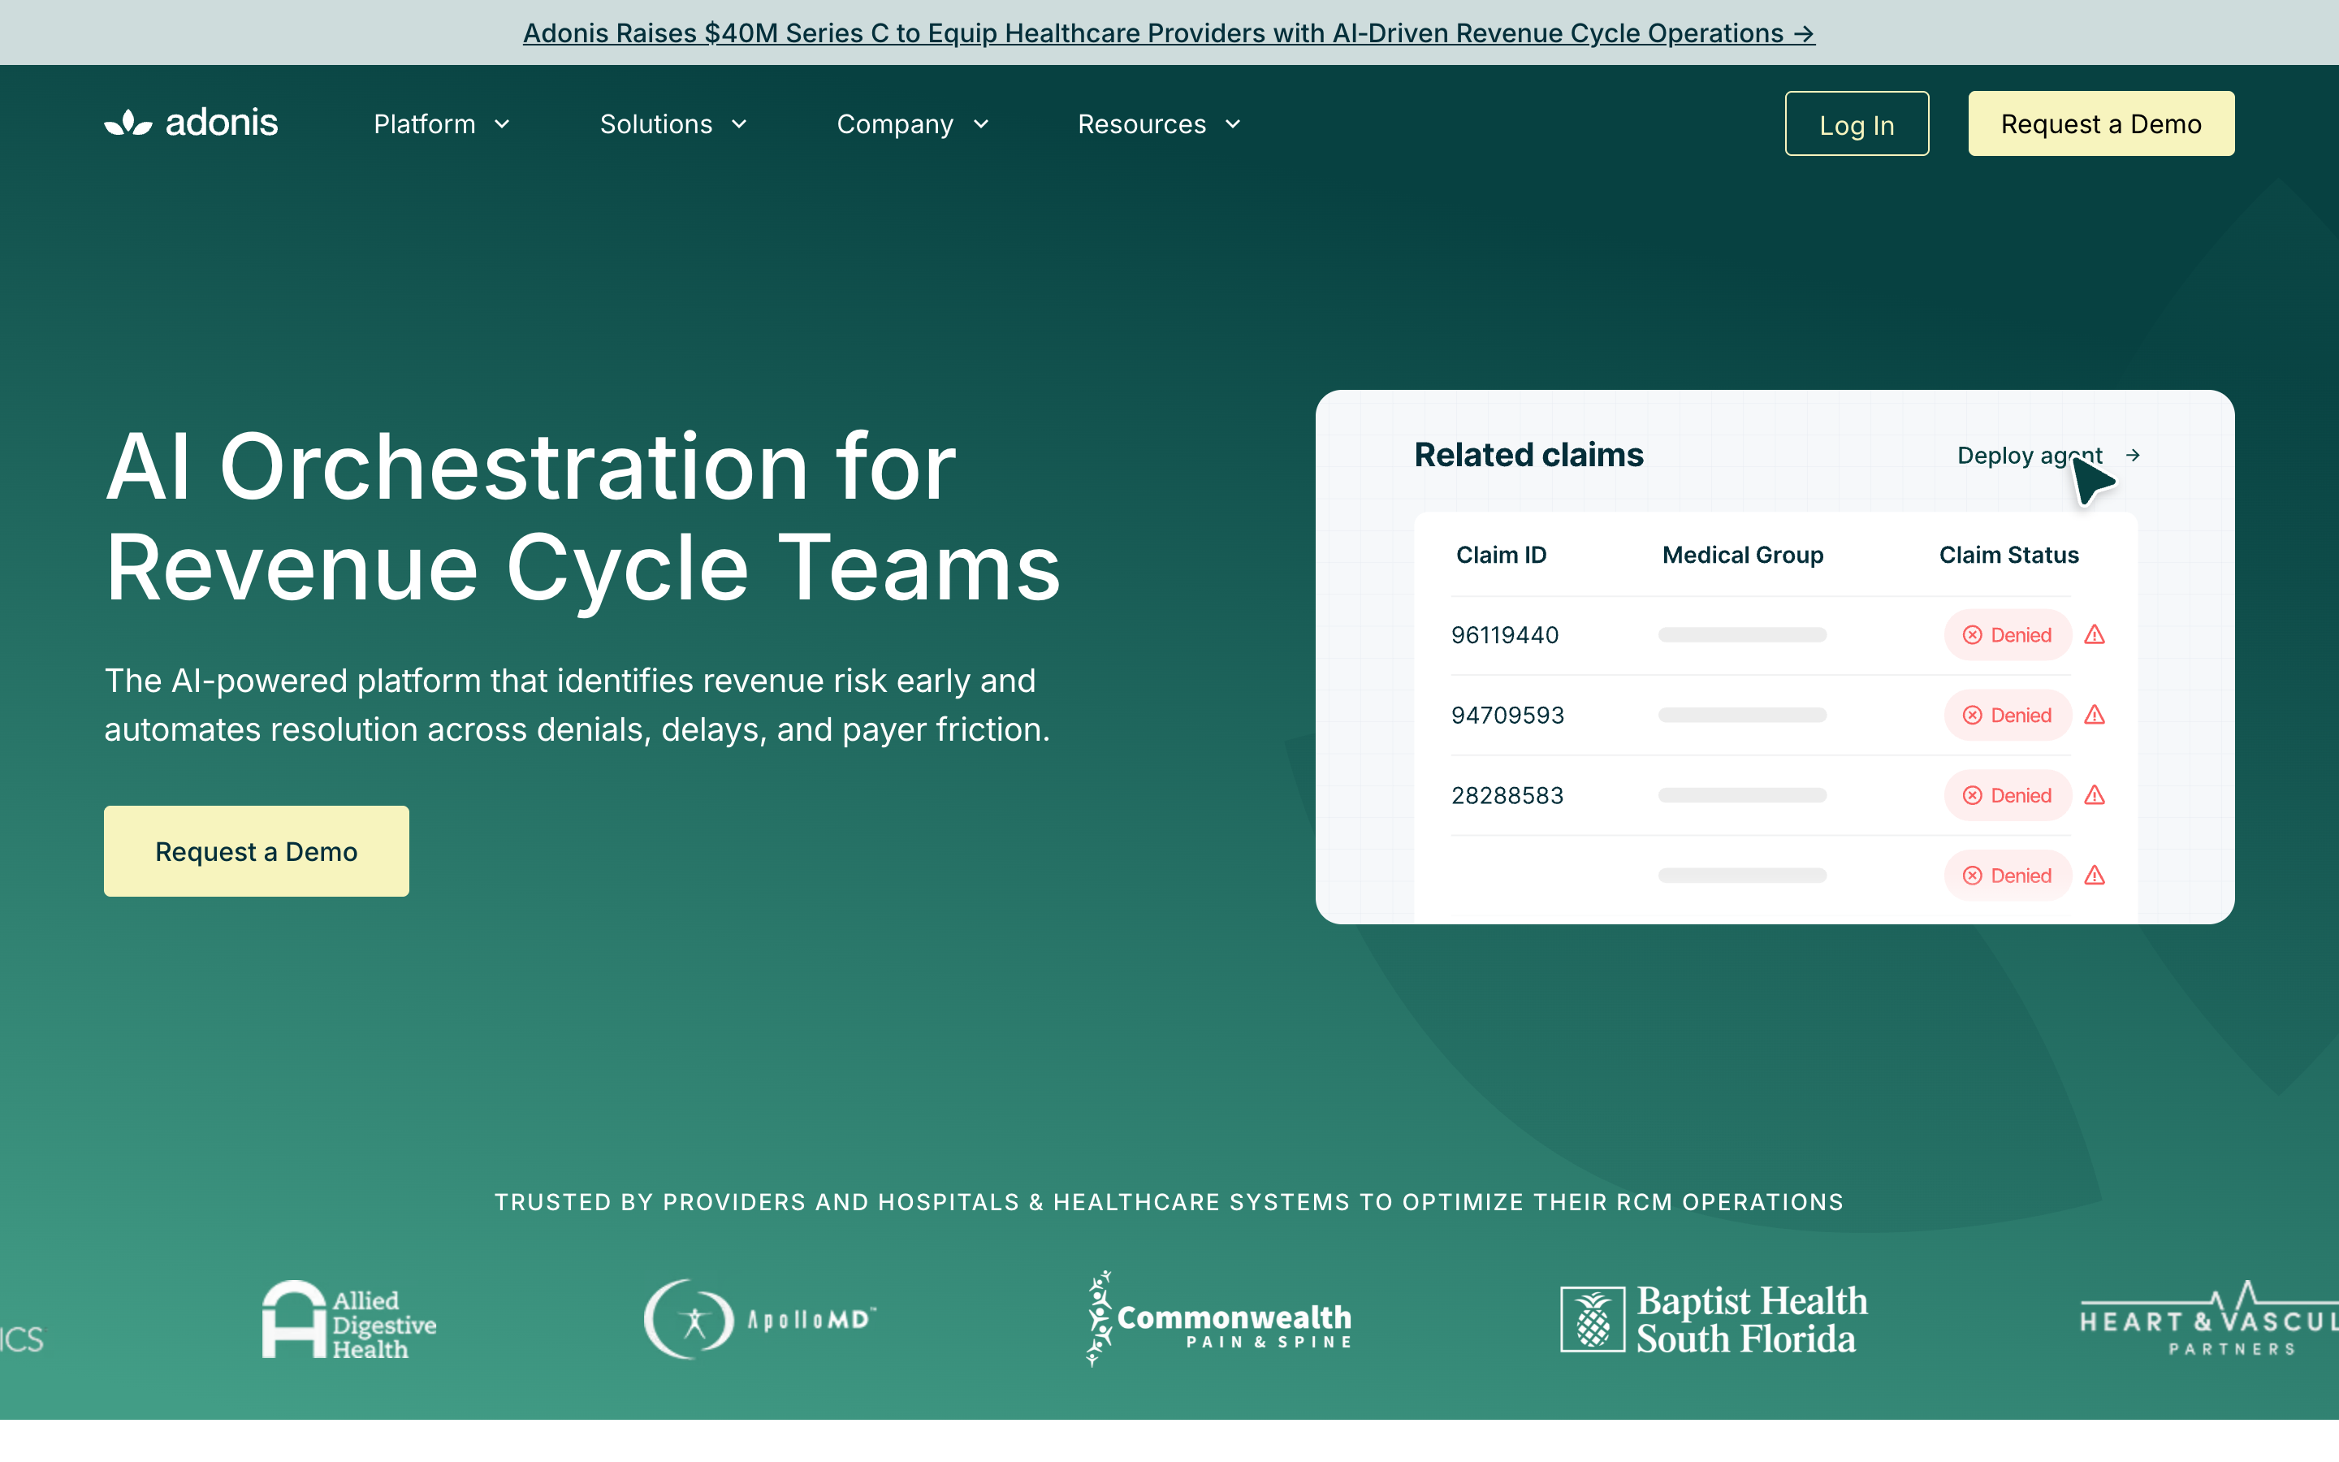Click Deploy agent text
Viewport: 2339px width, 1462px height.
[x=2030, y=456]
